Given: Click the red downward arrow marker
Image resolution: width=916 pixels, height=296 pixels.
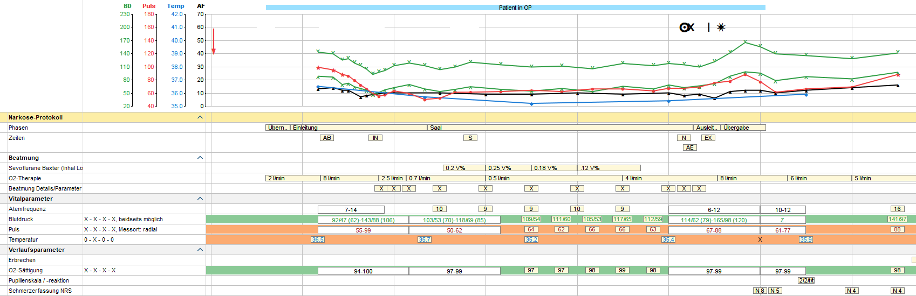Looking at the screenshot, I should tap(214, 41).
